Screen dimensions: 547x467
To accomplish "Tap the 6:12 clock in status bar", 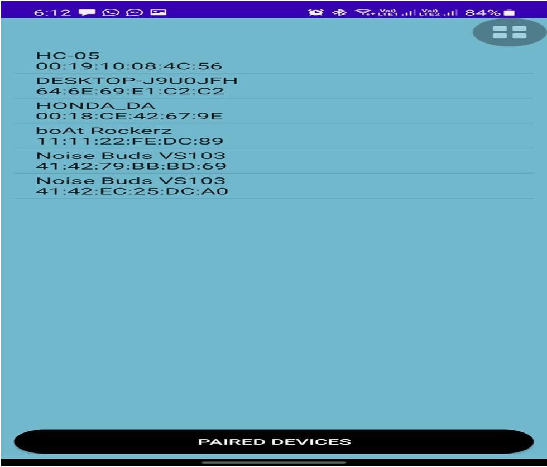I will [x=52, y=13].
